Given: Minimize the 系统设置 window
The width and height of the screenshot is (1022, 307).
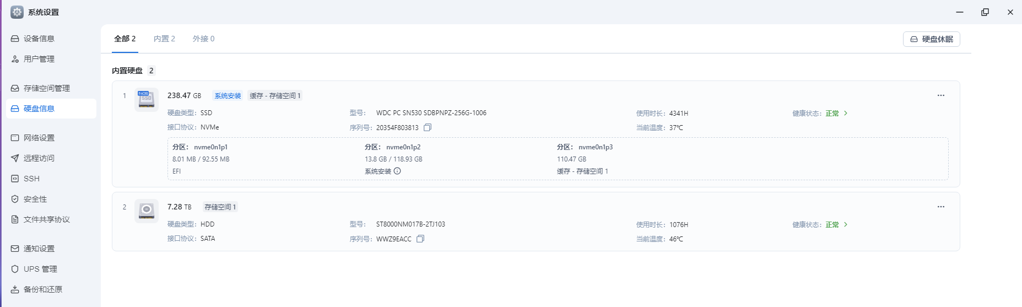Looking at the screenshot, I should coord(960,12).
